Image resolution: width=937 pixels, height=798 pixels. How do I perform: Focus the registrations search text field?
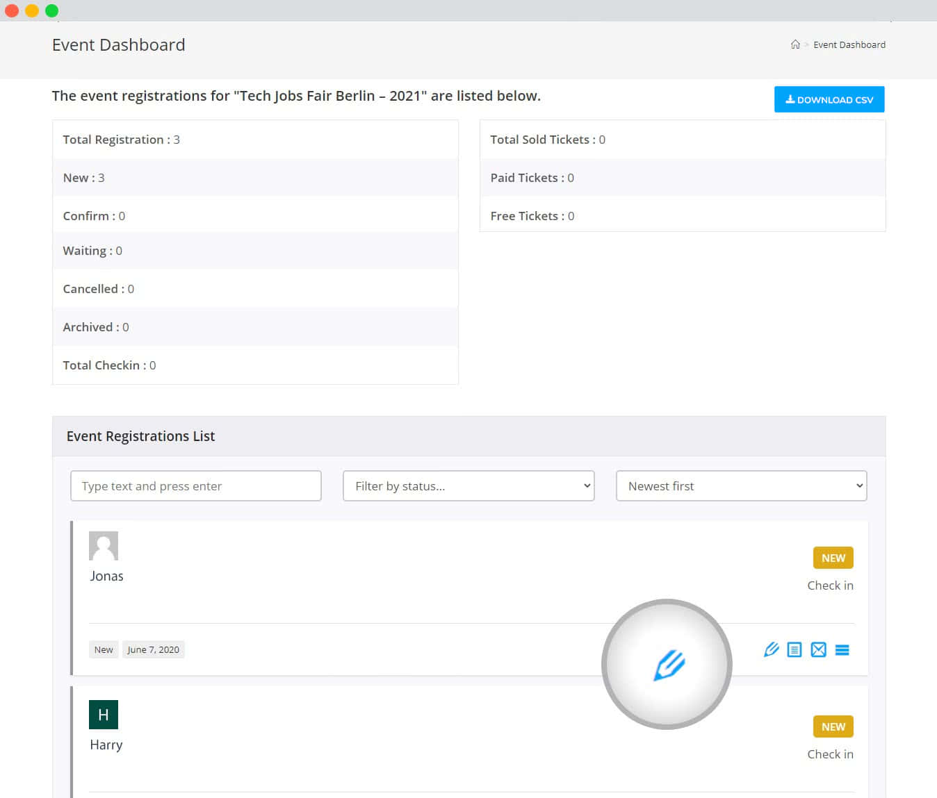[196, 486]
